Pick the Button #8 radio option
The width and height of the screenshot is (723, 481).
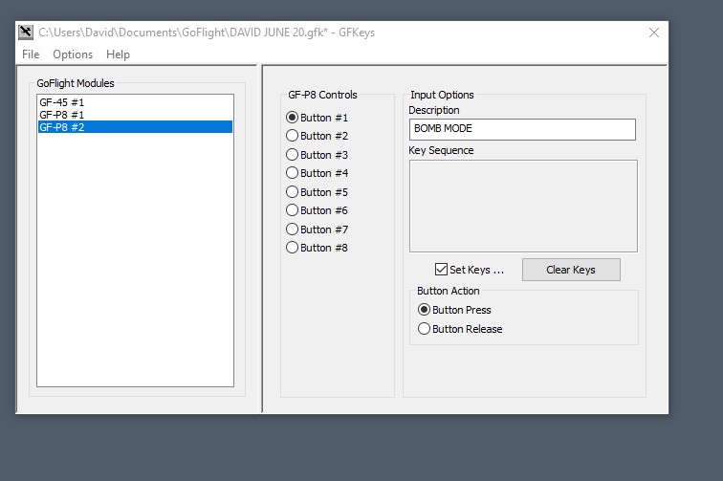(293, 248)
